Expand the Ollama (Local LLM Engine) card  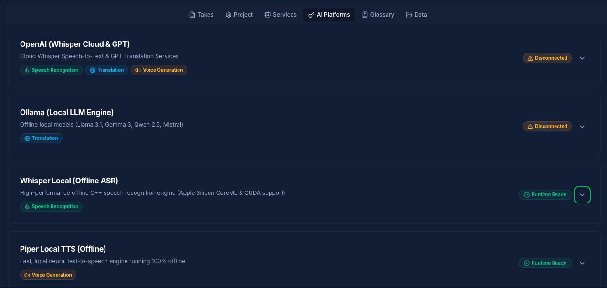582,127
